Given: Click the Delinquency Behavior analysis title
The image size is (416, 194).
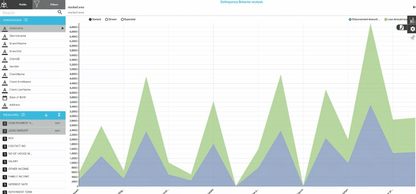Looking at the screenshot, I should [242, 2].
